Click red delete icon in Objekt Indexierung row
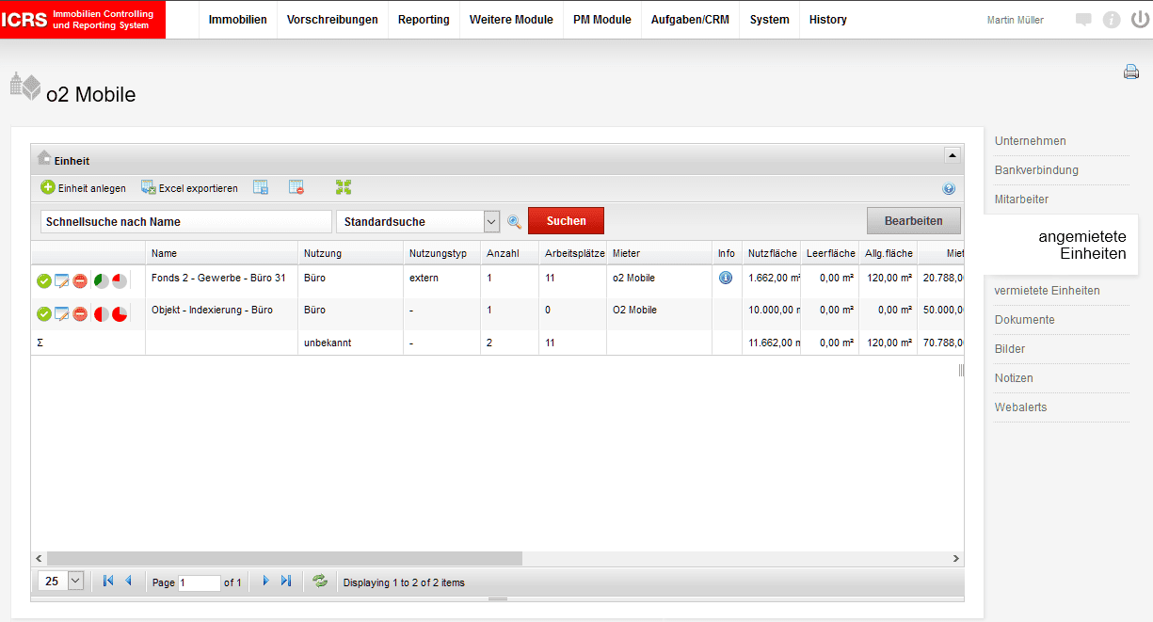 (81, 313)
